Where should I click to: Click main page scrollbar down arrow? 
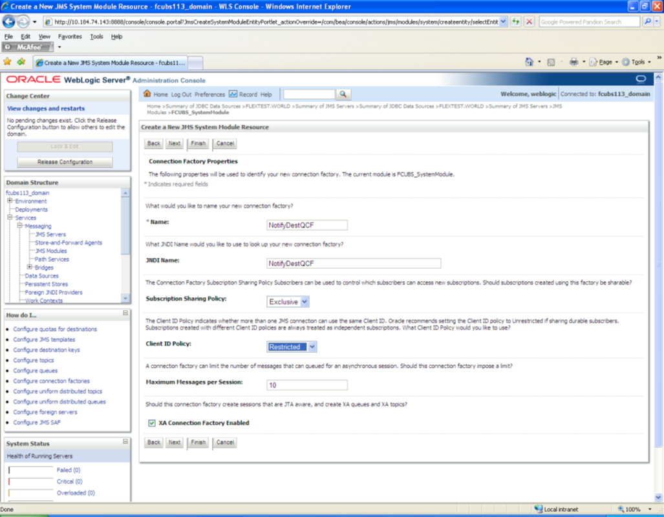point(658,497)
